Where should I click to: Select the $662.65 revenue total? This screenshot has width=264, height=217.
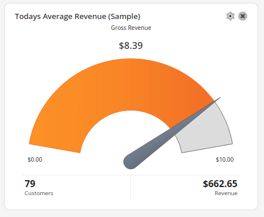[220, 184]
